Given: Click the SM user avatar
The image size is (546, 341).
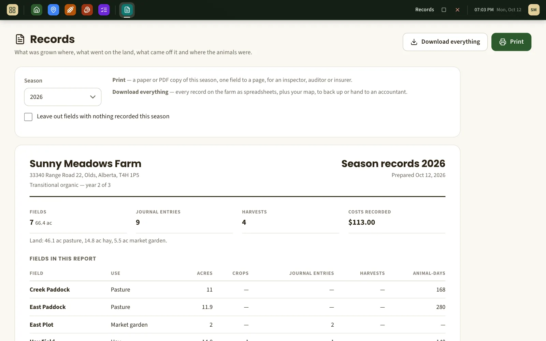Looking at the screenshot, I should (x=534, y=10).
